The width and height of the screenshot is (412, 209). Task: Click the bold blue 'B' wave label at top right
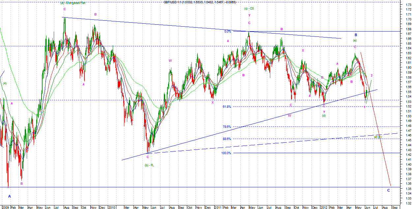click(x=356, y=35)
